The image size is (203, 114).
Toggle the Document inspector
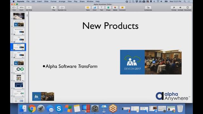click(188, 8)
